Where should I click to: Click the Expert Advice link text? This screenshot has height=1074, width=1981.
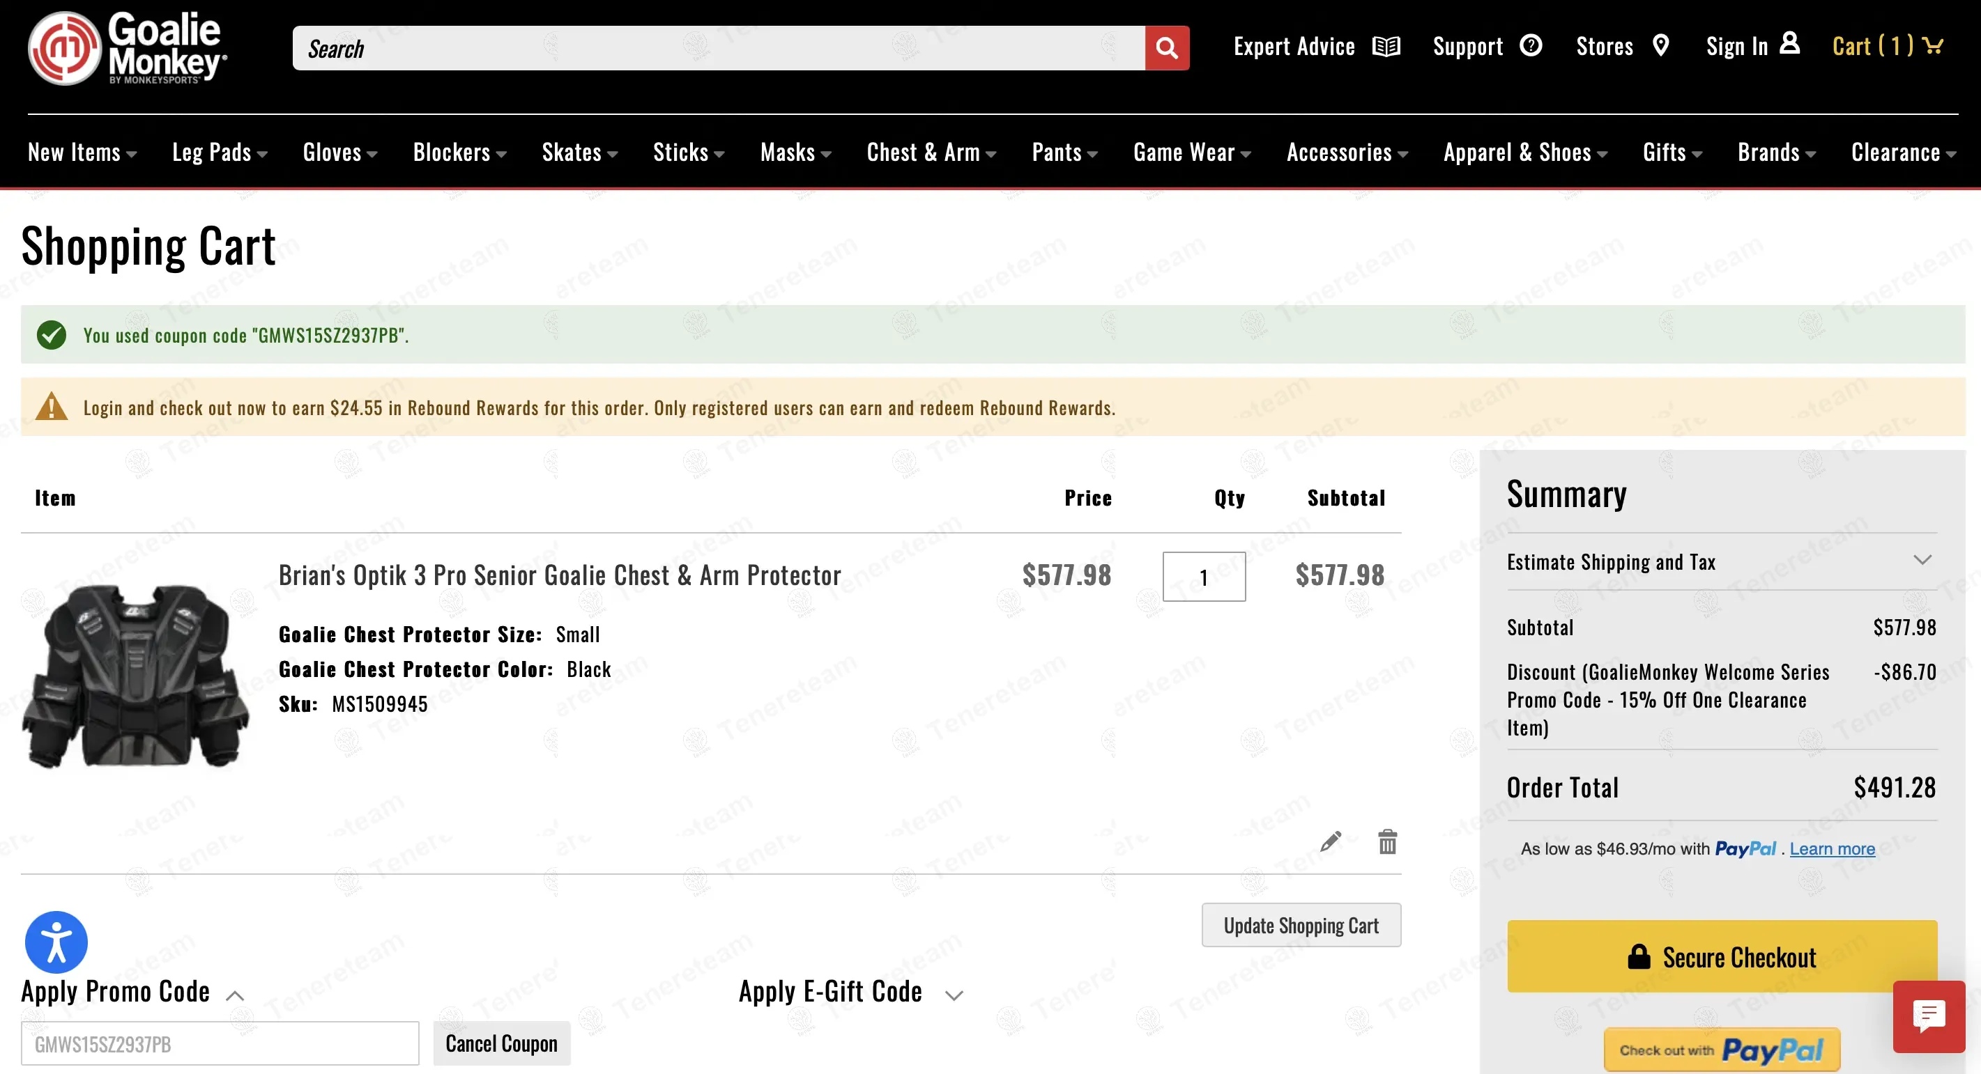point(1294,46)
